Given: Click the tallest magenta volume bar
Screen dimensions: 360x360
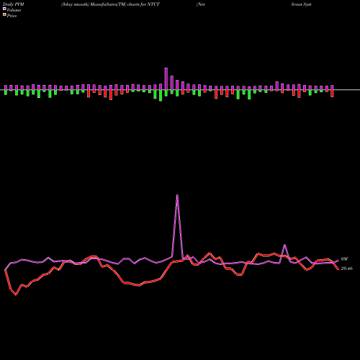Looking at the screenshot, I should pos(166,78).
